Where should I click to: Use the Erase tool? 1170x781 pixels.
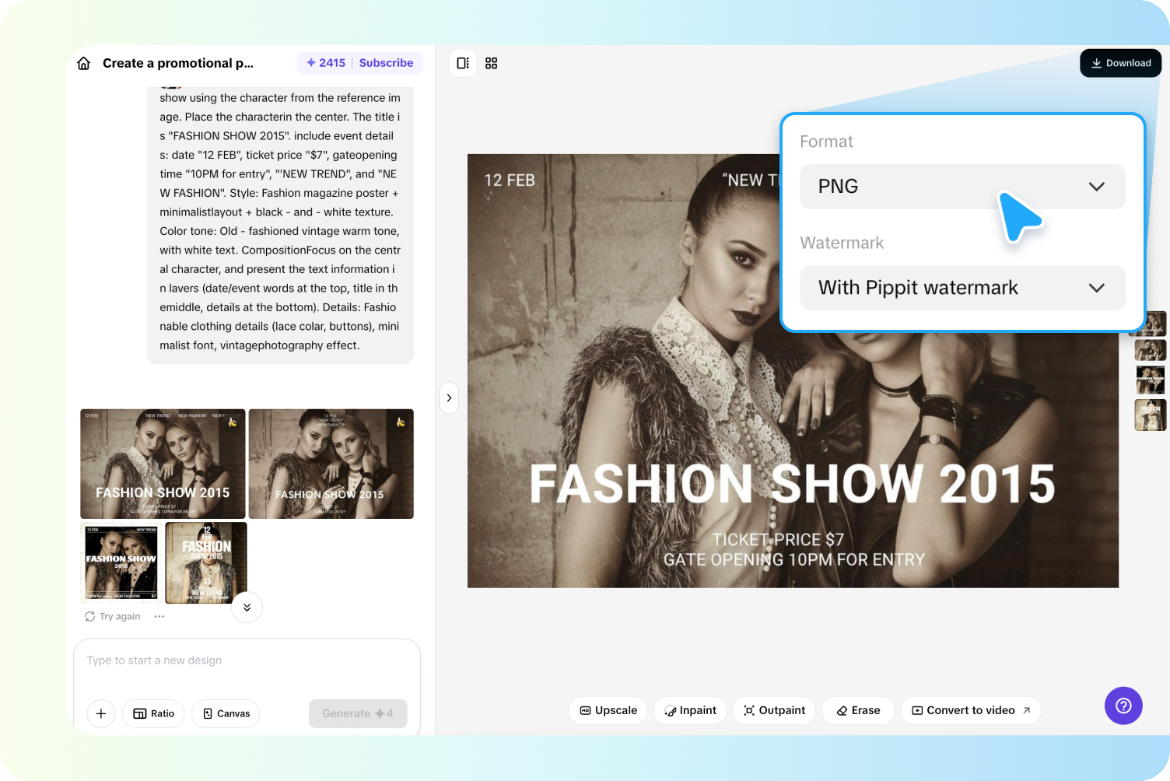click(x=857, y=710)
